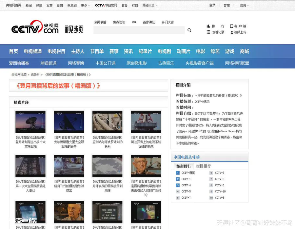Open 新闻 in the top bar

coord(29,6)
